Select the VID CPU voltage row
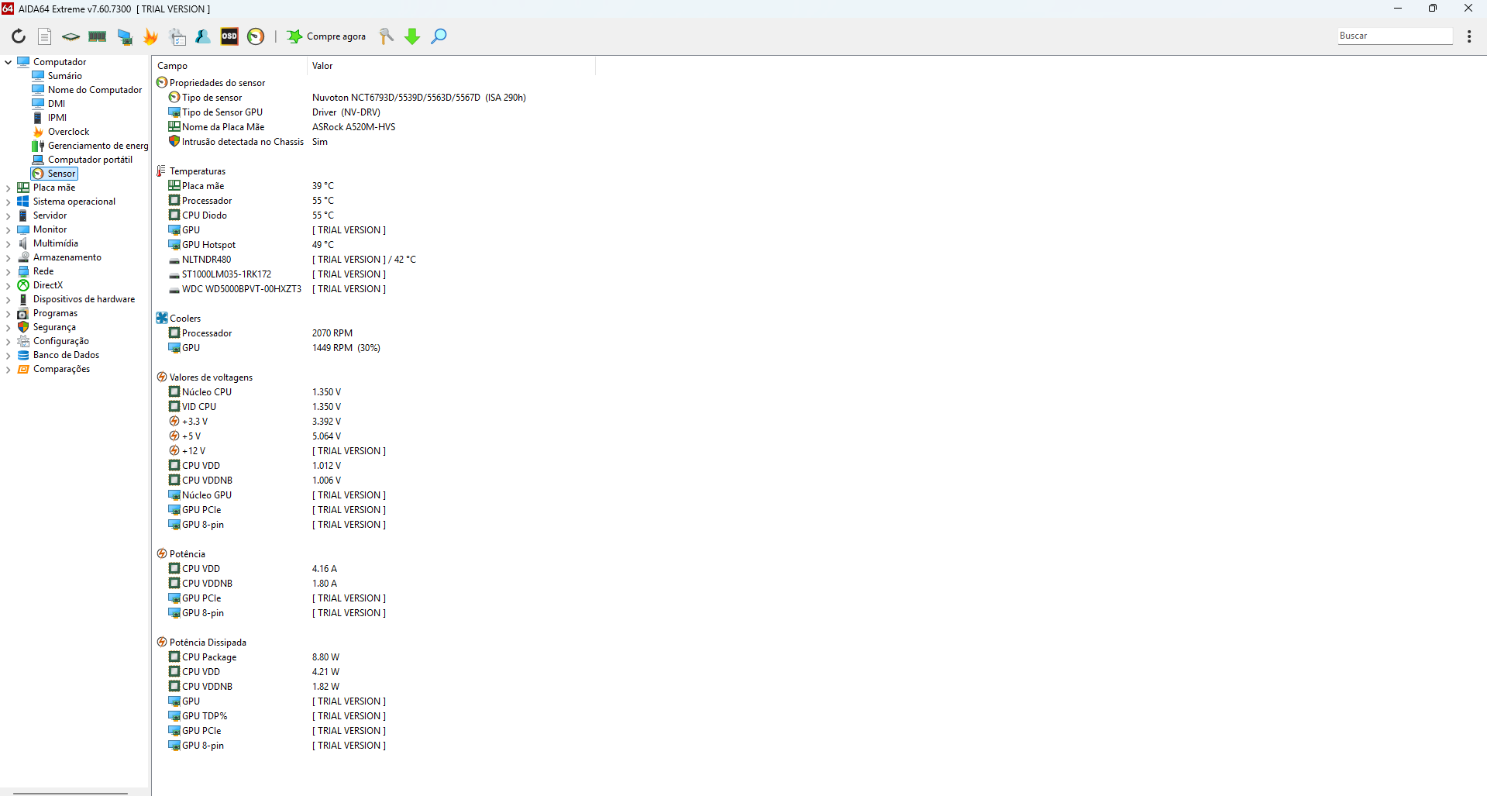 255,407
